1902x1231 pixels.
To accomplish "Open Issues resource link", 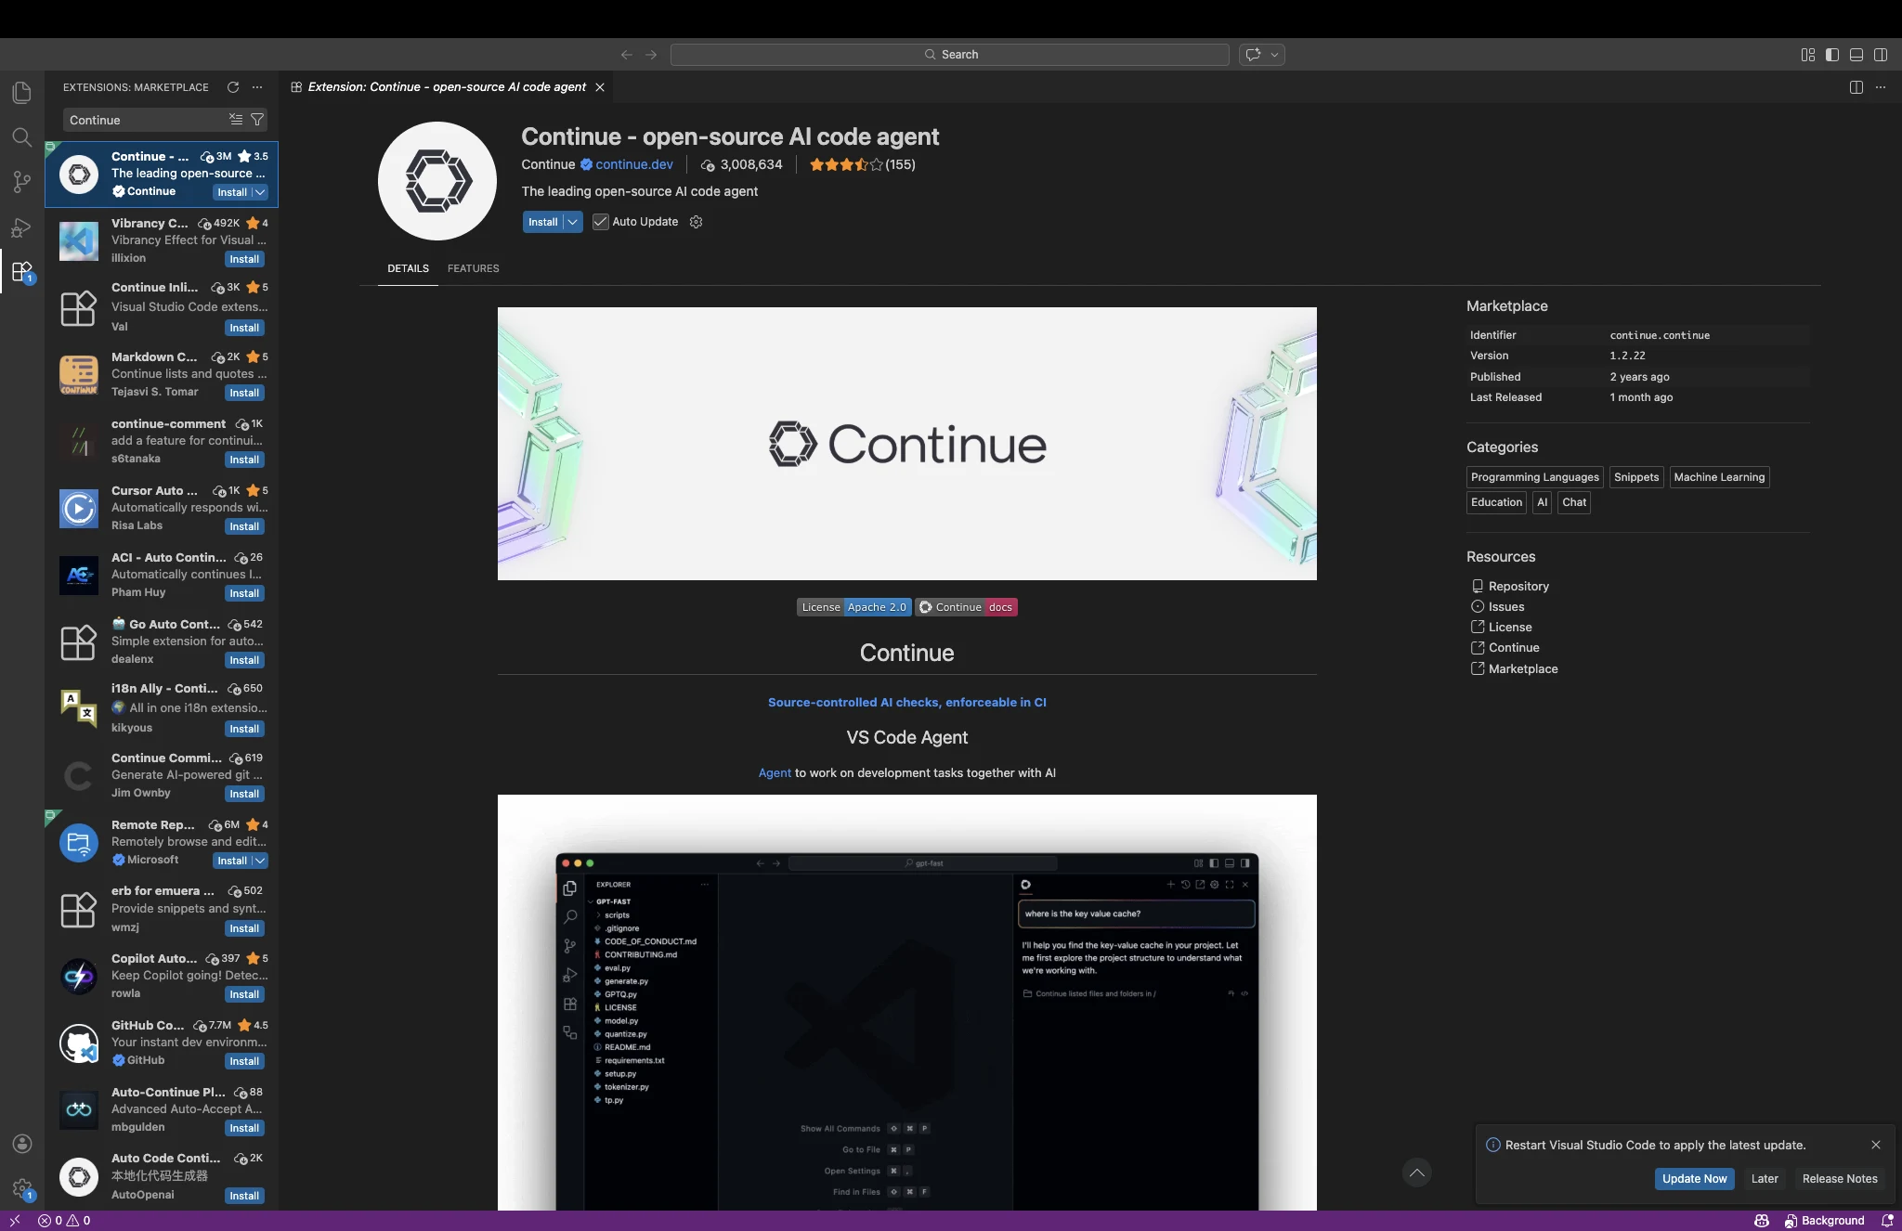I will click(x=1506, y=606).
